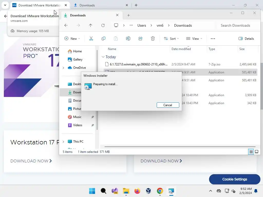Viewport: 263px width, 197px height.
Task: Expand the This PC tree node
Action: click(63, 142)
